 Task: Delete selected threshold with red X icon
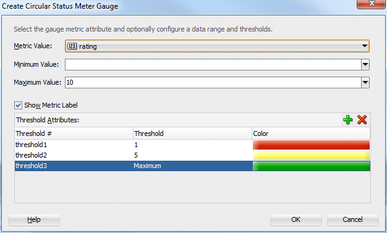(x=362, y=120)
